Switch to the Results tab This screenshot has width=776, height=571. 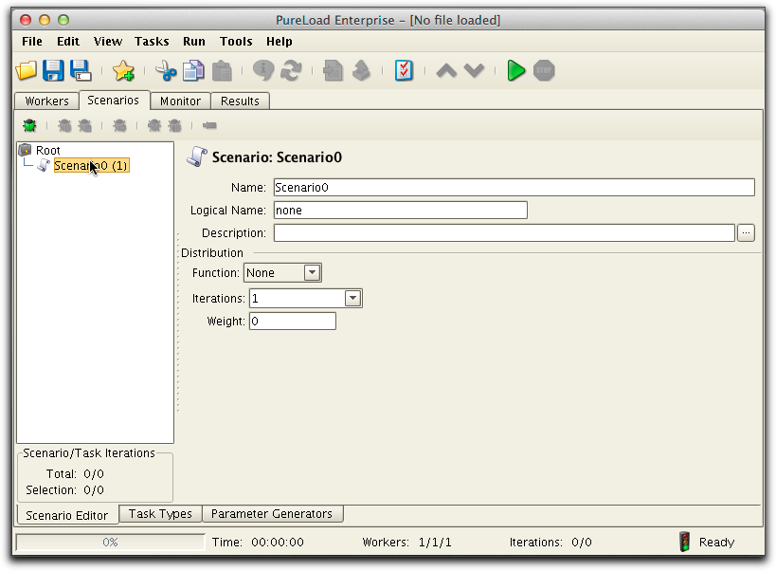[240, 101]
